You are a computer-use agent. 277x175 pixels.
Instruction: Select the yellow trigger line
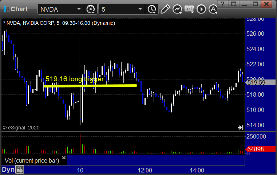(90, 86)
